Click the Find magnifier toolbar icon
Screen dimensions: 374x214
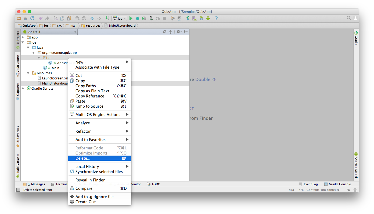pos(77,18)
